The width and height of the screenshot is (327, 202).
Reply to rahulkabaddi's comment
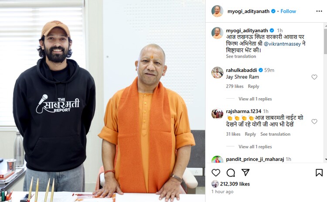(253, 86)
